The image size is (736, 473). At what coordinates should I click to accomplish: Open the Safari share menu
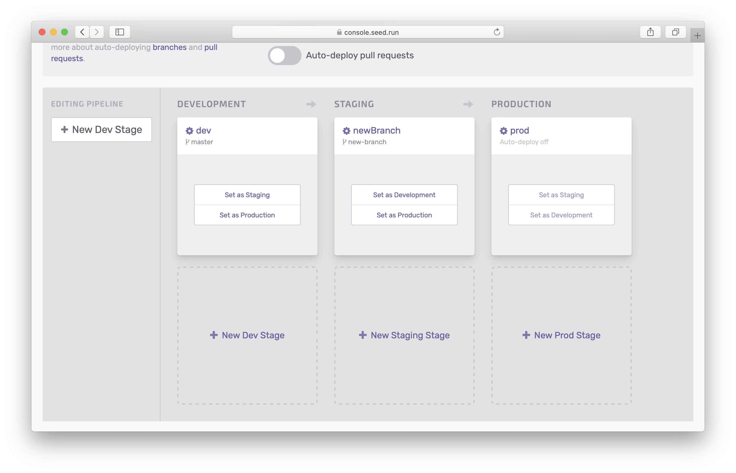(650, 32)
